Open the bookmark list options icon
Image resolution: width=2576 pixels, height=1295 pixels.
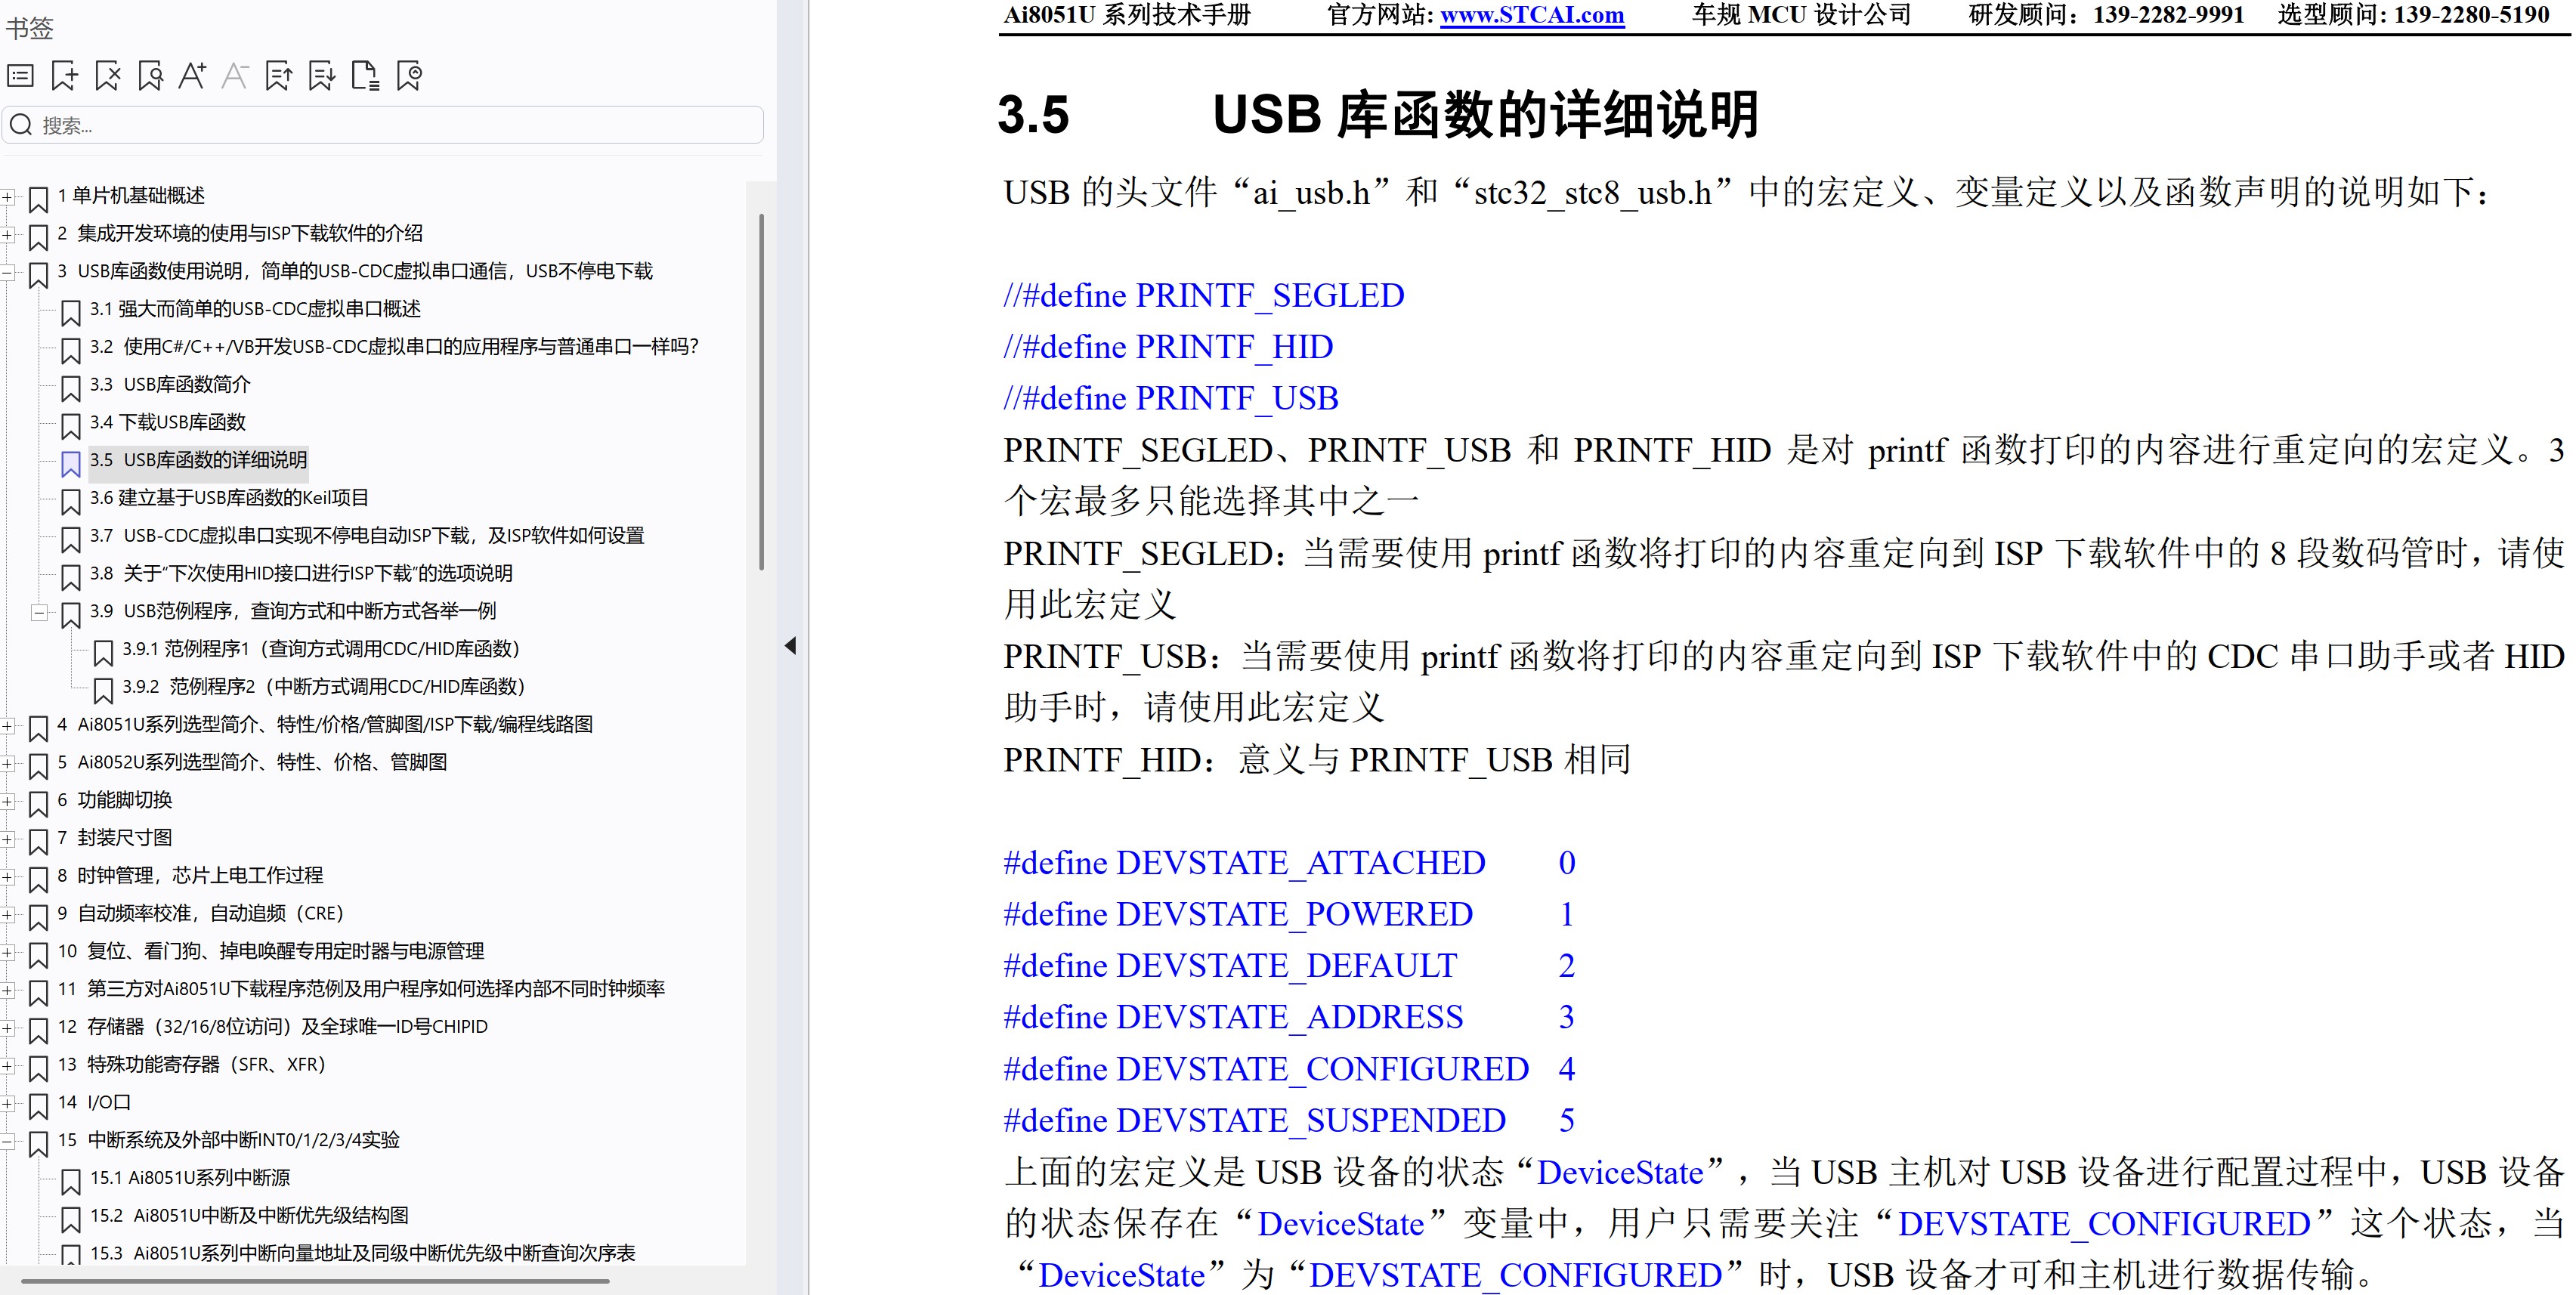coord(21,76)
